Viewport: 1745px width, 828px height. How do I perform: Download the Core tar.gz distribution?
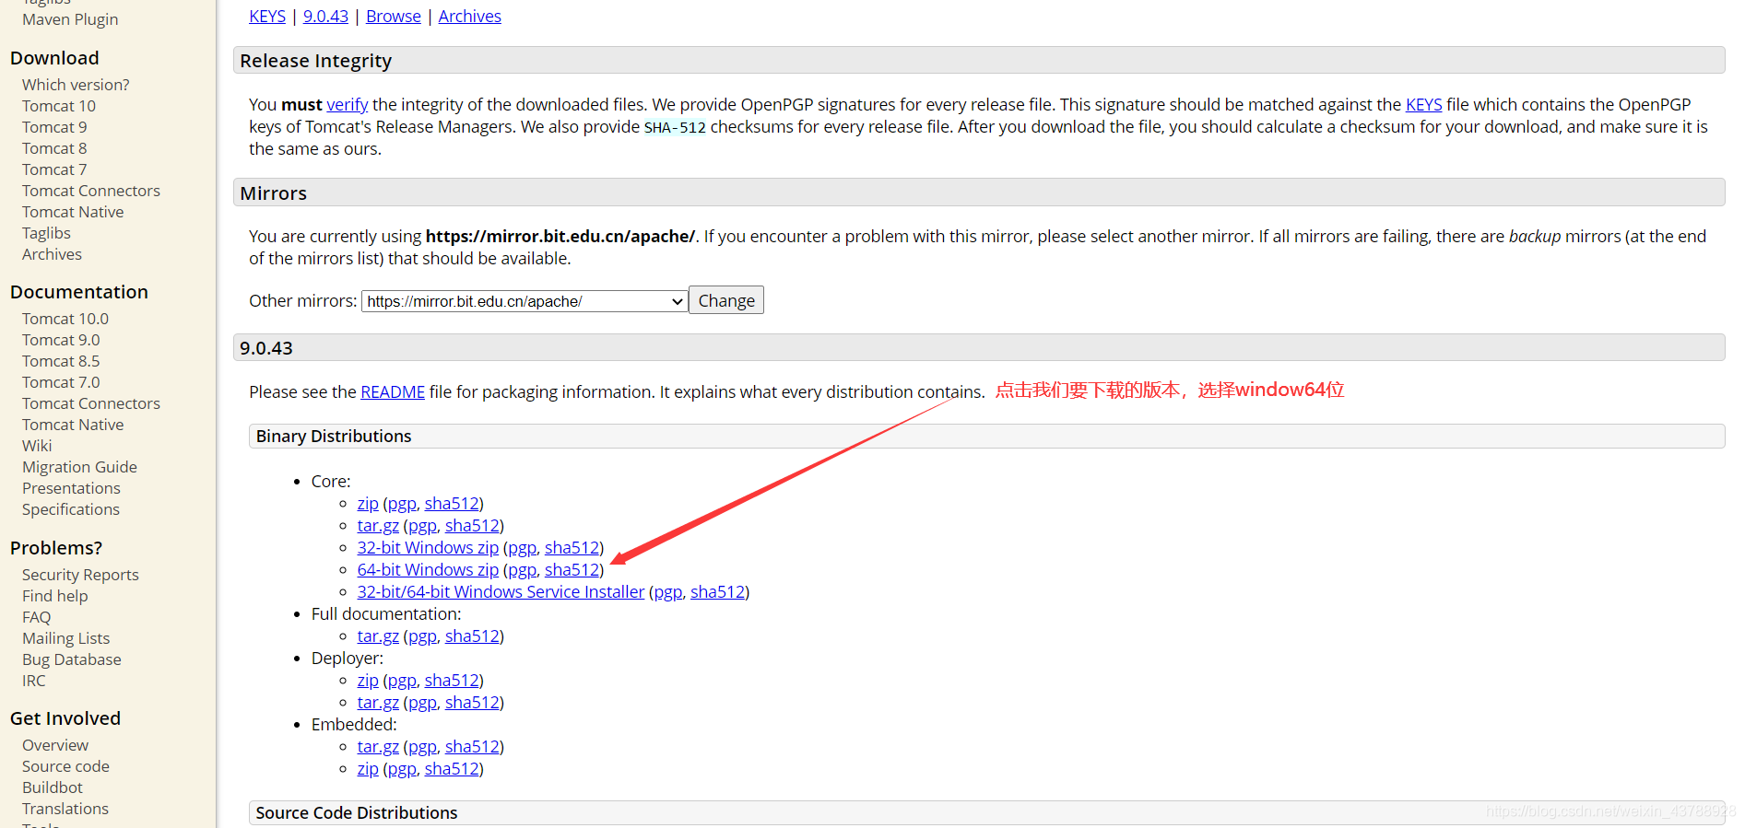click(378, 526)
